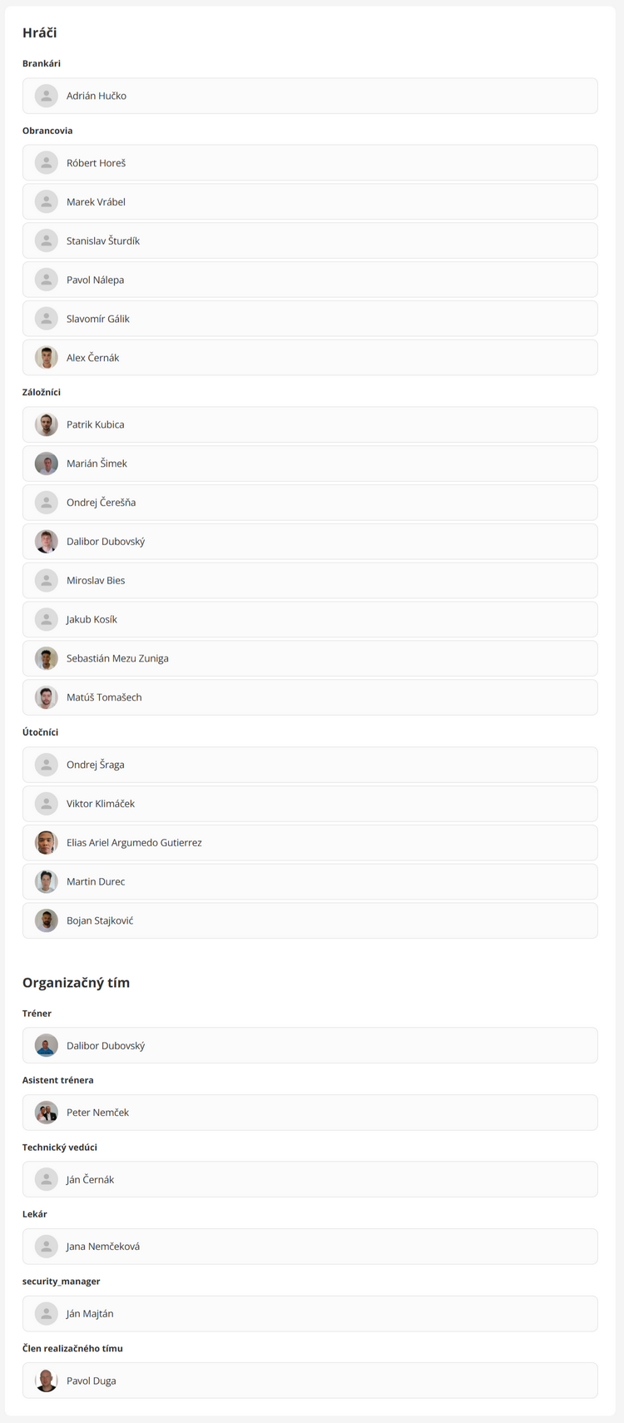Click Dalibor Dubovský's midfielder photo
The image size is (624, 1423).
pos(46,541)
